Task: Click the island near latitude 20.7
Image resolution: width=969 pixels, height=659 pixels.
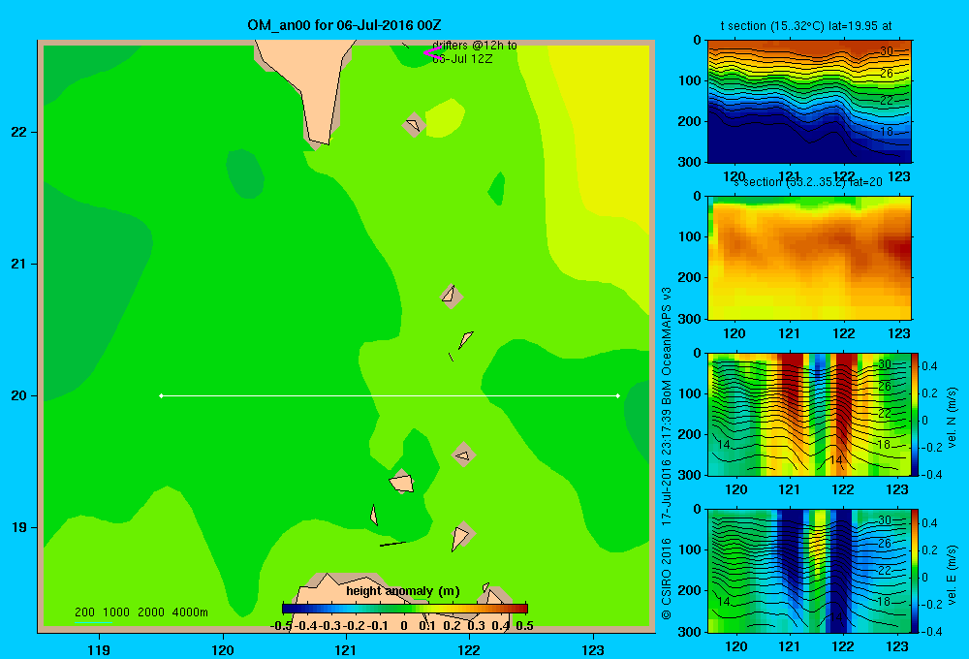Action: pos(452,297)
